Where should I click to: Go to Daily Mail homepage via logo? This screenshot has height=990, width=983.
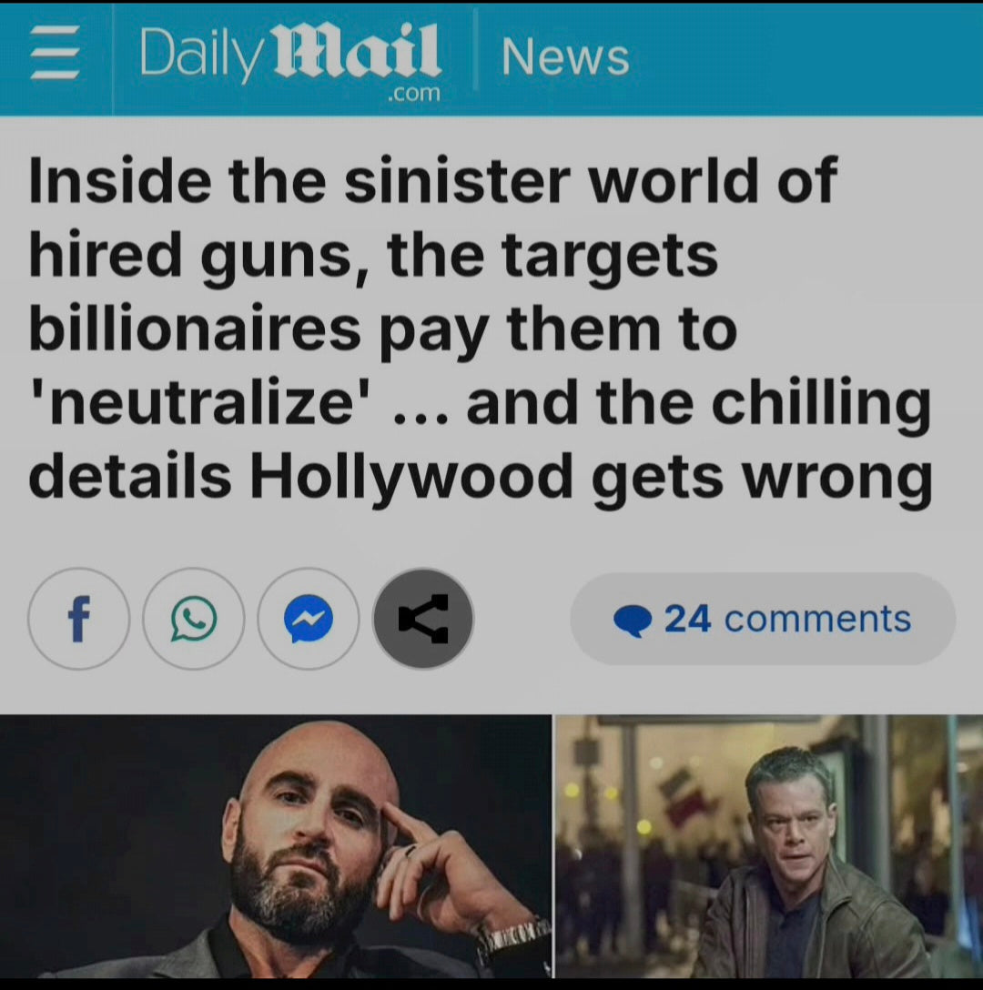(x=290, y=54)
